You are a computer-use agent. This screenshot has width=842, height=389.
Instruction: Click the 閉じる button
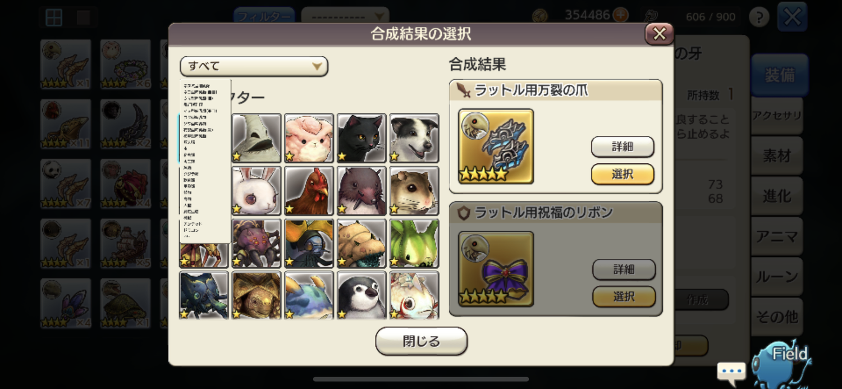(x=421, y=341)
